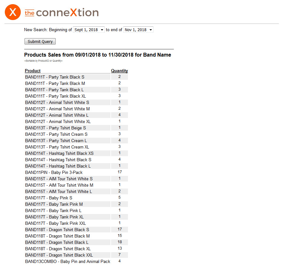Viewport: 283px width, 269px height.
Task: Select the BAND11PIN Baby Pin 3-Pack row
Action: (x=54, y=172)
